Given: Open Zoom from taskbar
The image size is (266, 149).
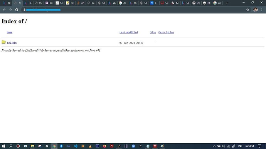Looking at the screenshot, I should click(133, 146).
